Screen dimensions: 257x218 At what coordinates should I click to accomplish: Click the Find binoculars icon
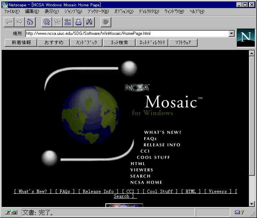89,22
